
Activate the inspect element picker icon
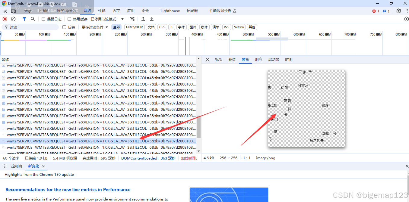5,11
